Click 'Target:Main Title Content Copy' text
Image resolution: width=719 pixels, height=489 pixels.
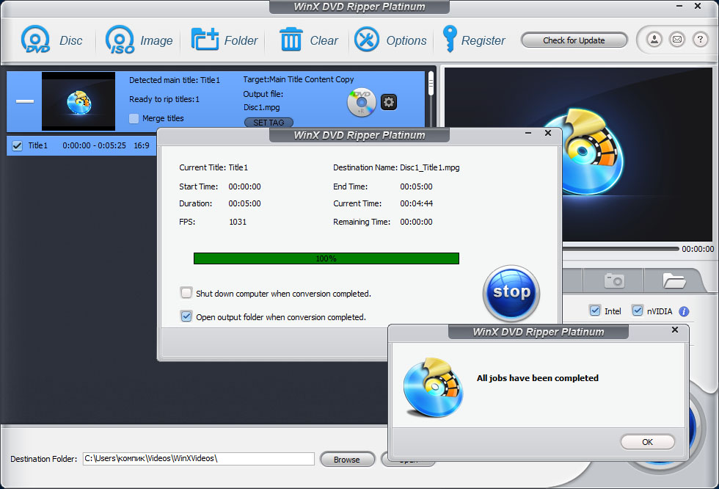[299, 79]
